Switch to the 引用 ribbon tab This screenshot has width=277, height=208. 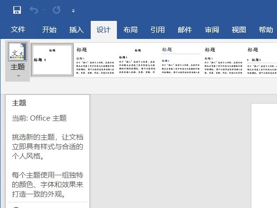(158, 29)
